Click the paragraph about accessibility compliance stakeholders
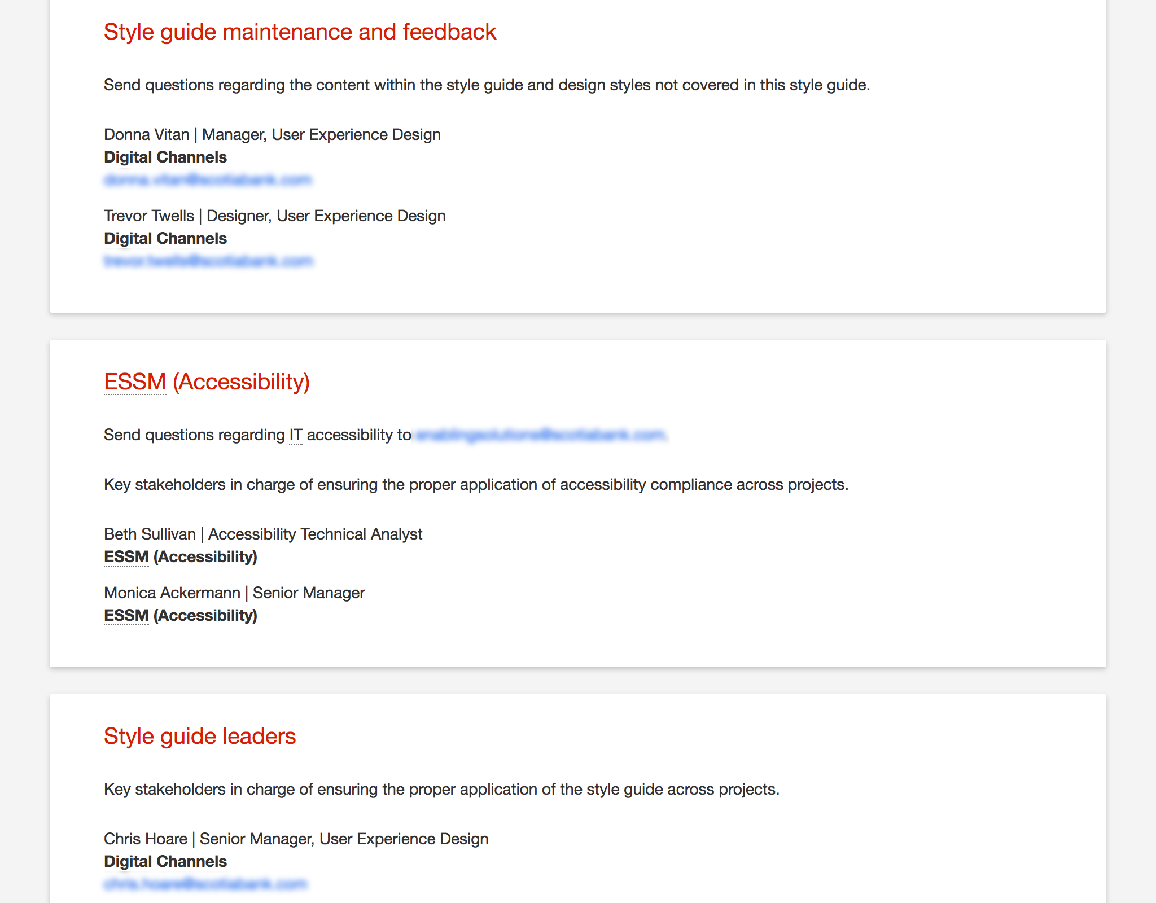The width and height of the screenshot is (1156, 903). 476,485
